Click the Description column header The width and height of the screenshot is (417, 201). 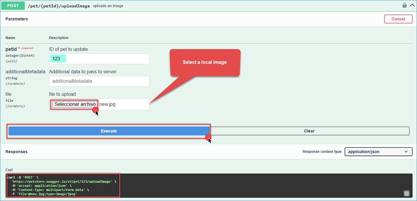(58, 38)
